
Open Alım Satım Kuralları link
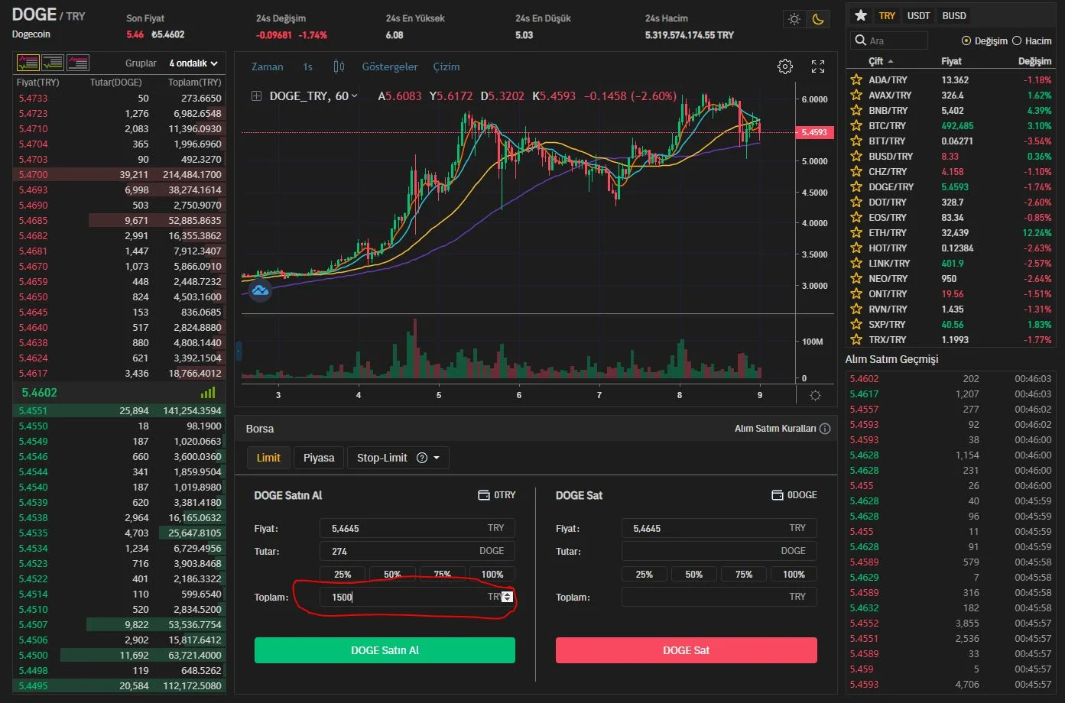[x=775, y=429]
